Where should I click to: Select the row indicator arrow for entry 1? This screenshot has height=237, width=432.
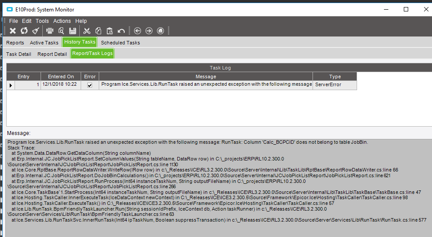[11, 85]
